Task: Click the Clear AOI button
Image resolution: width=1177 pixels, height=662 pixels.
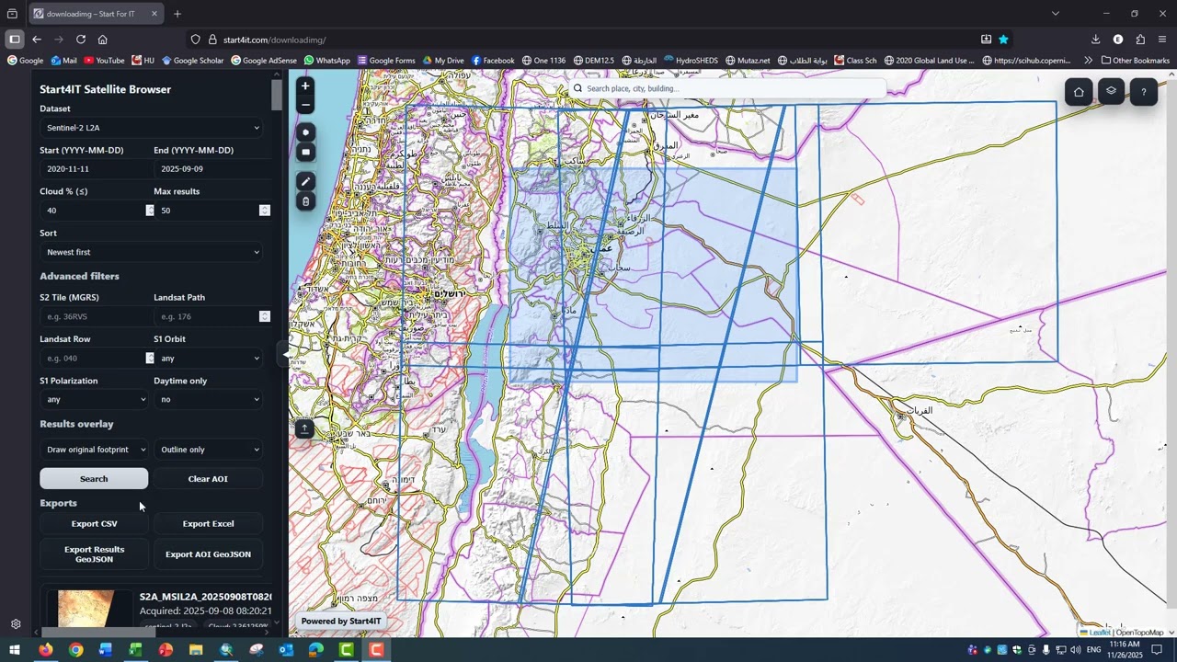Action: [208, 479]
